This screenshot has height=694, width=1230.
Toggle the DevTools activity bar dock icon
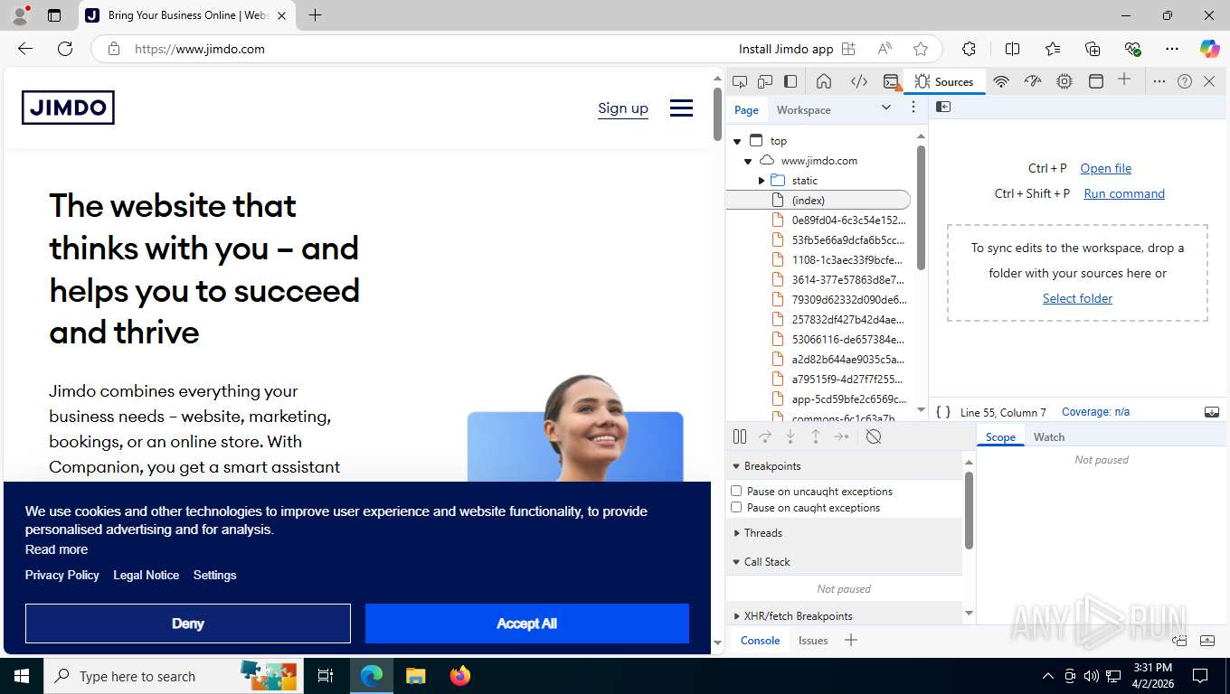(x=790, y=81)
